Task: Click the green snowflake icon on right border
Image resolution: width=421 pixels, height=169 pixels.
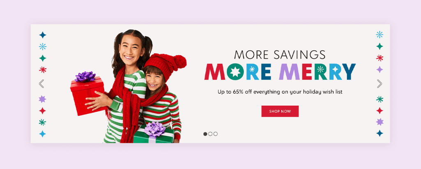Action: [379, 99]
